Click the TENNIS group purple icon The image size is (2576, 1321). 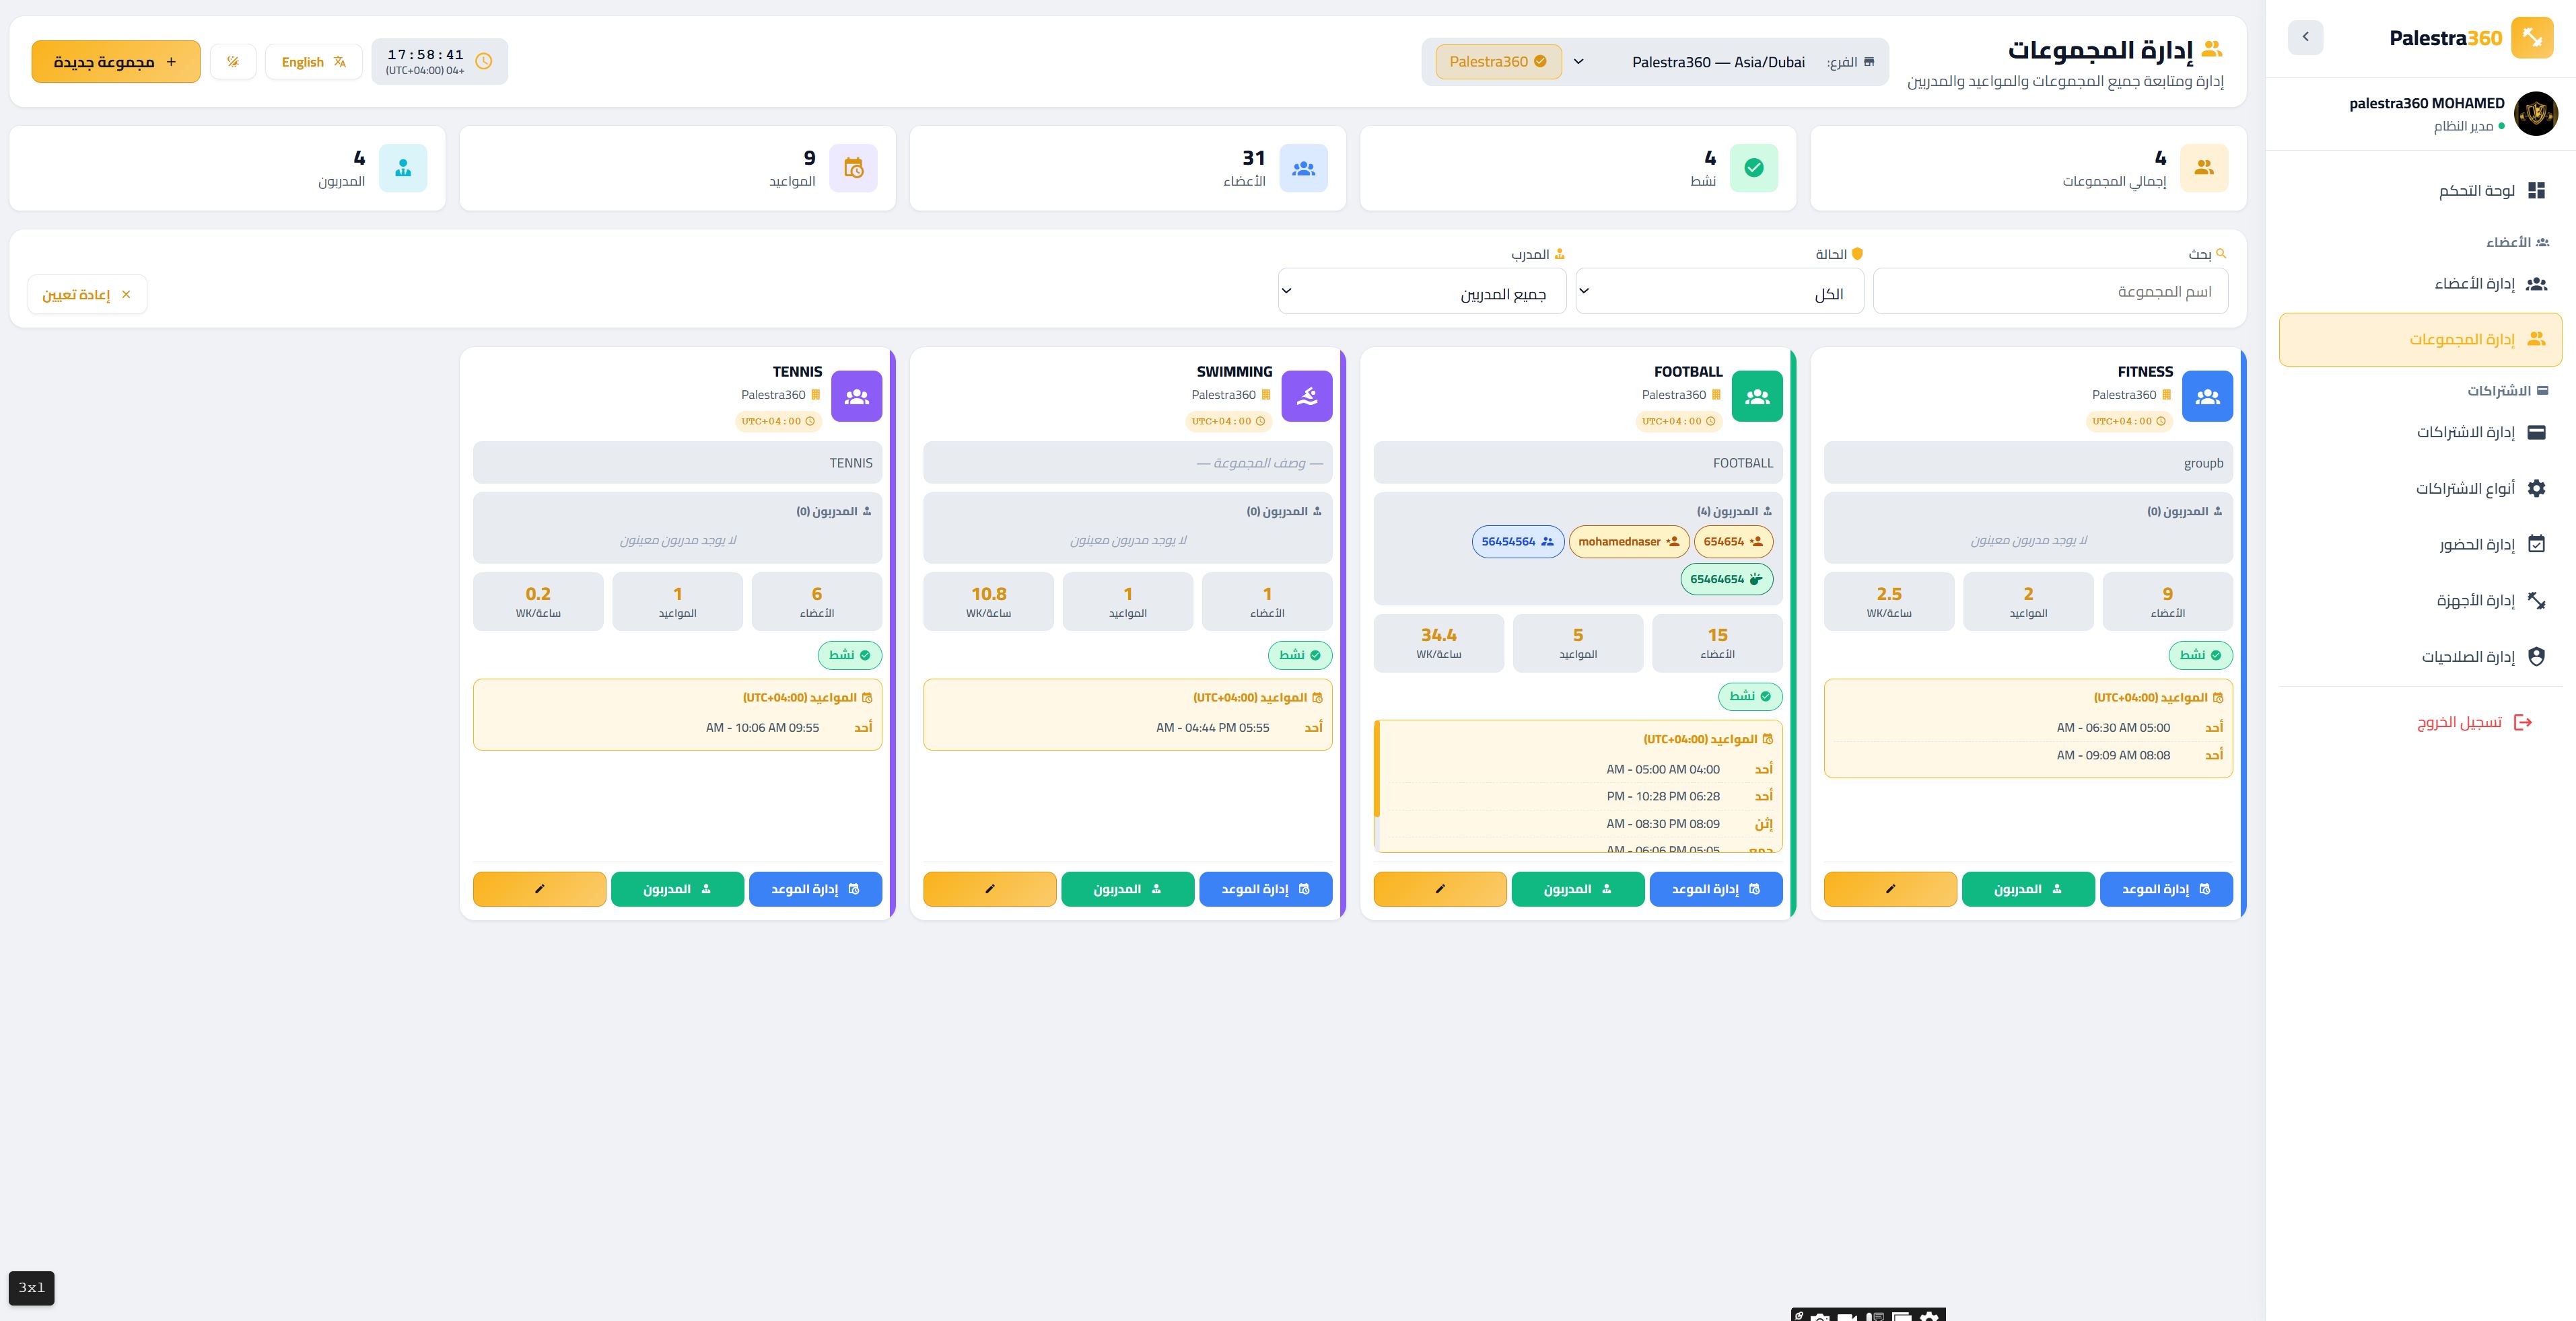[857, 397]
